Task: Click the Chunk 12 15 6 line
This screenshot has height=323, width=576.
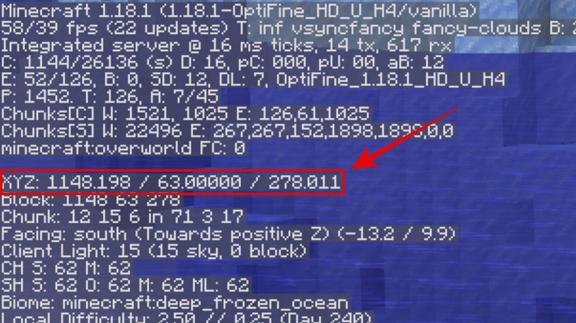Action: tap(122, 217)
